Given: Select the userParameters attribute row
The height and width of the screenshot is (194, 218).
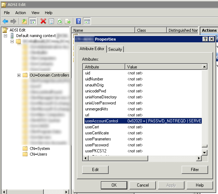Looking at the screenshot, I should (x=143, y=139).
